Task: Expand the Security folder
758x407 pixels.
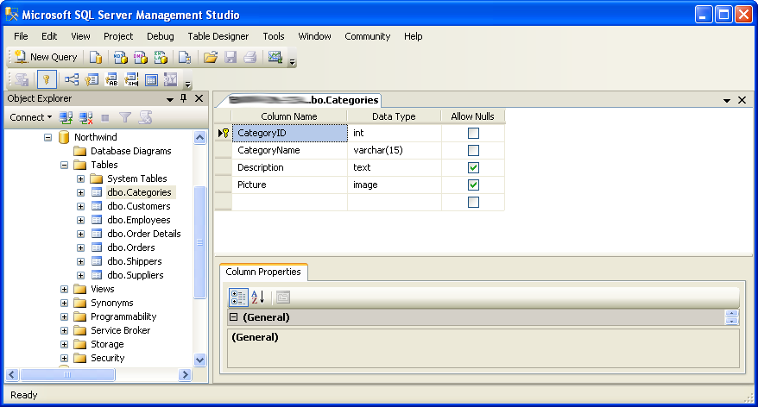Action: pos(64,358)
